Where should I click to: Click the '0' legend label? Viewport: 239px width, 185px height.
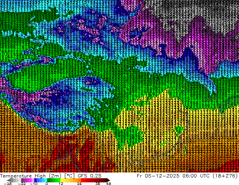point(47,183)
